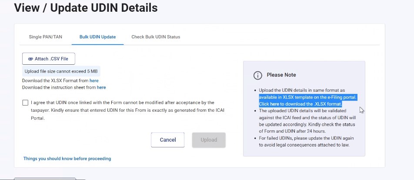The image size is (414, 180).
Task: Click the 'Please Note' heading text
Action: [281, 75]
